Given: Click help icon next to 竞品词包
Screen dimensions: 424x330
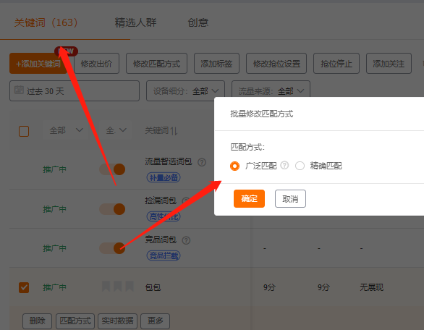Looking at the screenshot, I should pyautogui.click(x=186, y=240).
